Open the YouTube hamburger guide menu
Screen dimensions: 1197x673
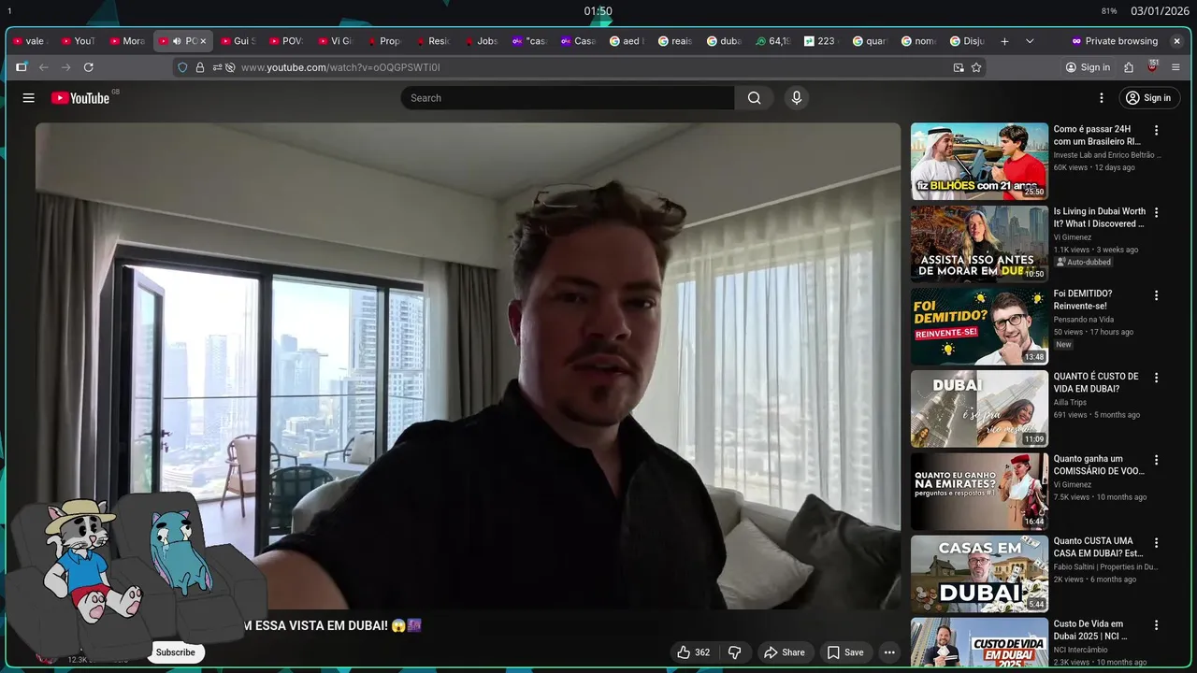point(29,98)
